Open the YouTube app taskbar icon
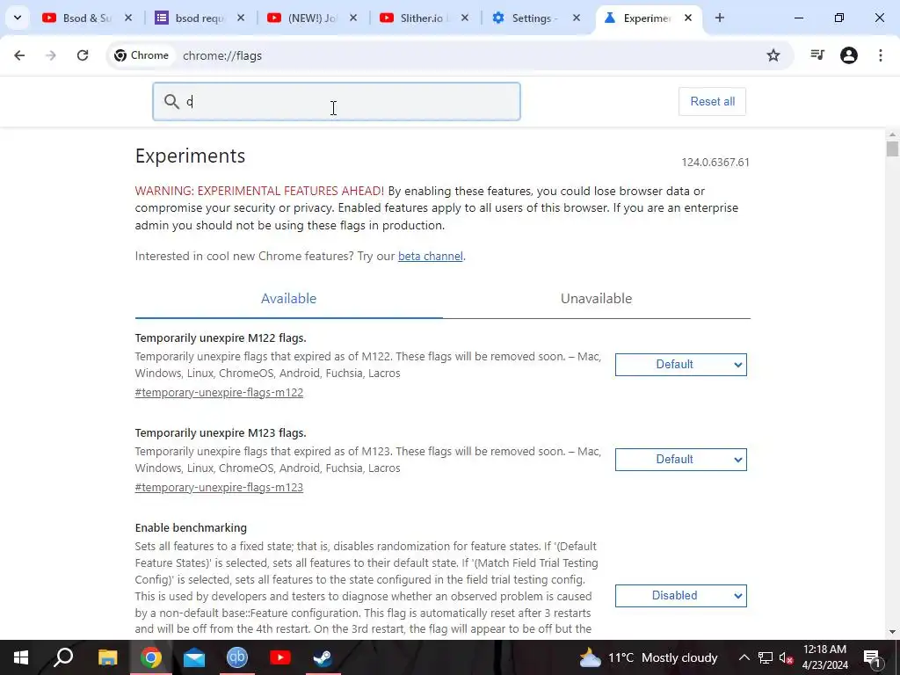This screenshot has width=900, height=675. (x=280, y=657)
